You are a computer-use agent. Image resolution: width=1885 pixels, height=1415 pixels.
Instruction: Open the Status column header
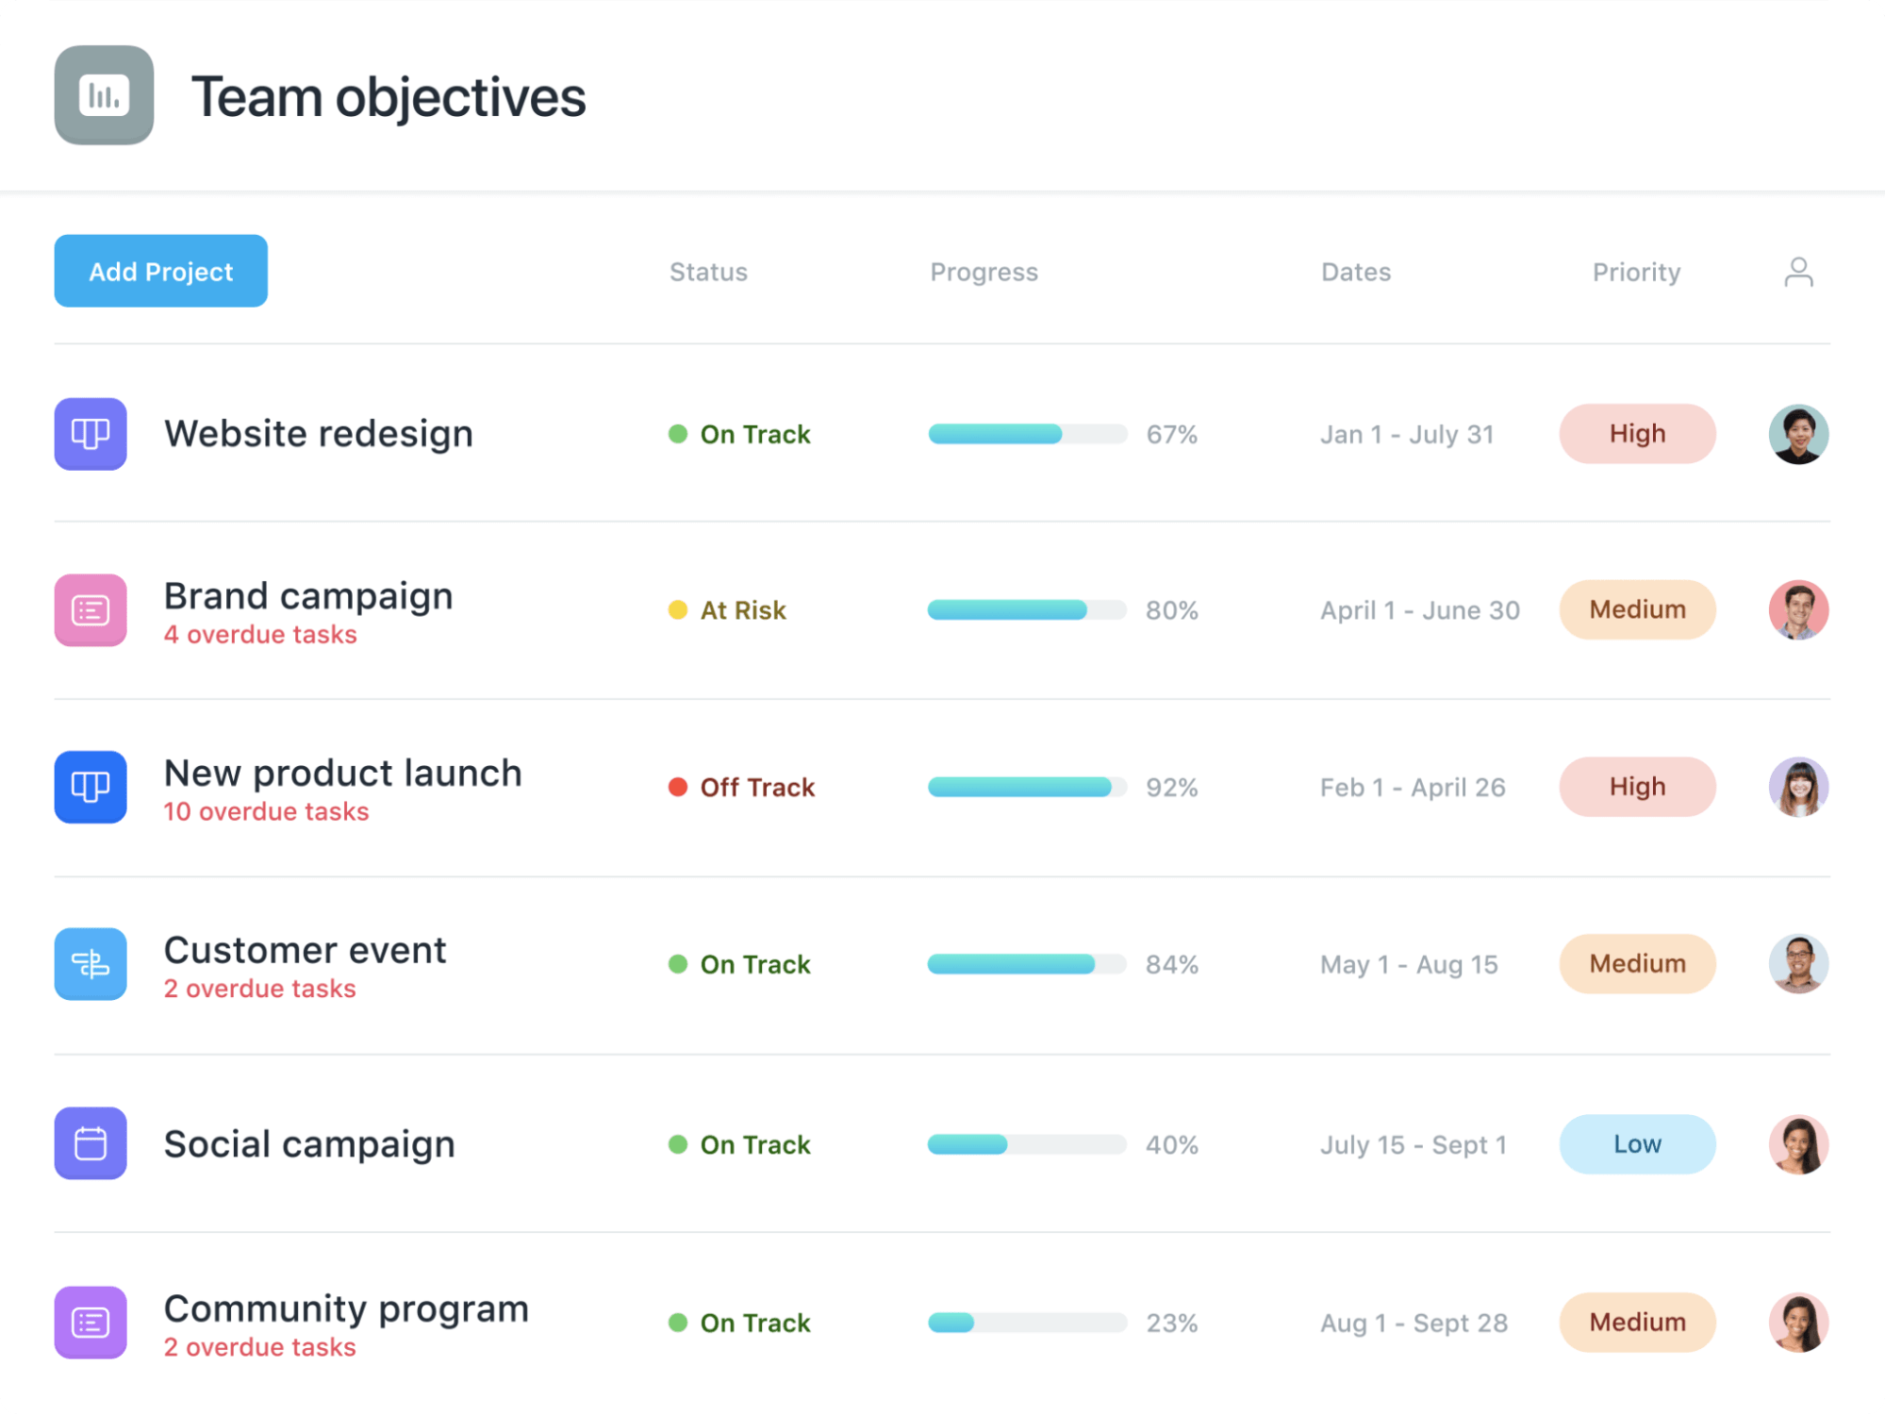[x=708, y=272]
